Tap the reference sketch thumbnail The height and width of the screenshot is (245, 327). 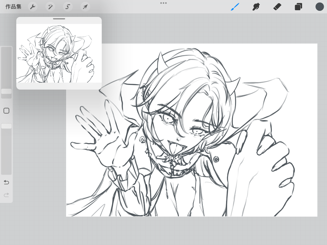[59, 53]
